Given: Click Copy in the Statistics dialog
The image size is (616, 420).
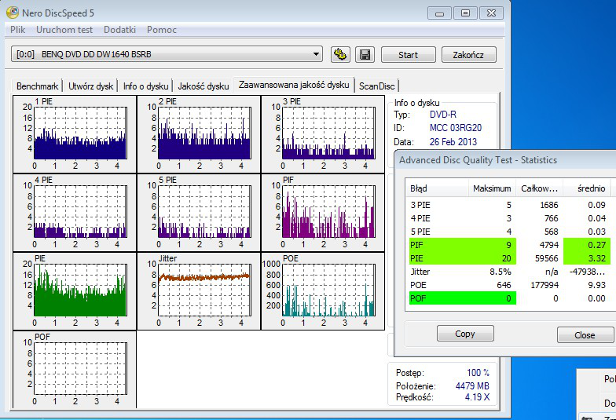Looking at the screenshot, I should pyautogui.click(x=465, y=334).
